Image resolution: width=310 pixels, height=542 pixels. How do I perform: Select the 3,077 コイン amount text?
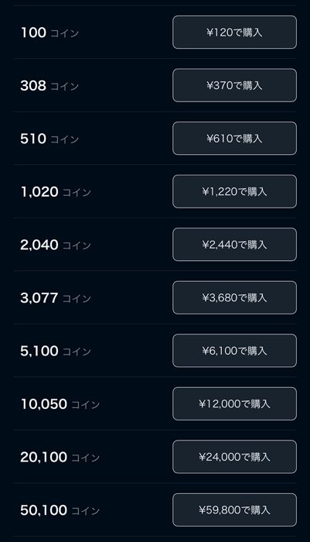(x=56, y=298)
